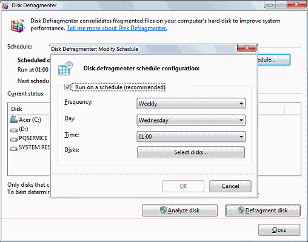Select the (D:) disk row
The image size is (308, 242).
coord(29,129)
